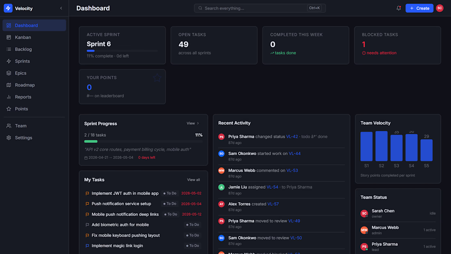
Task: Click priority flag on Implement magic link login
Action: pos(87,246)
